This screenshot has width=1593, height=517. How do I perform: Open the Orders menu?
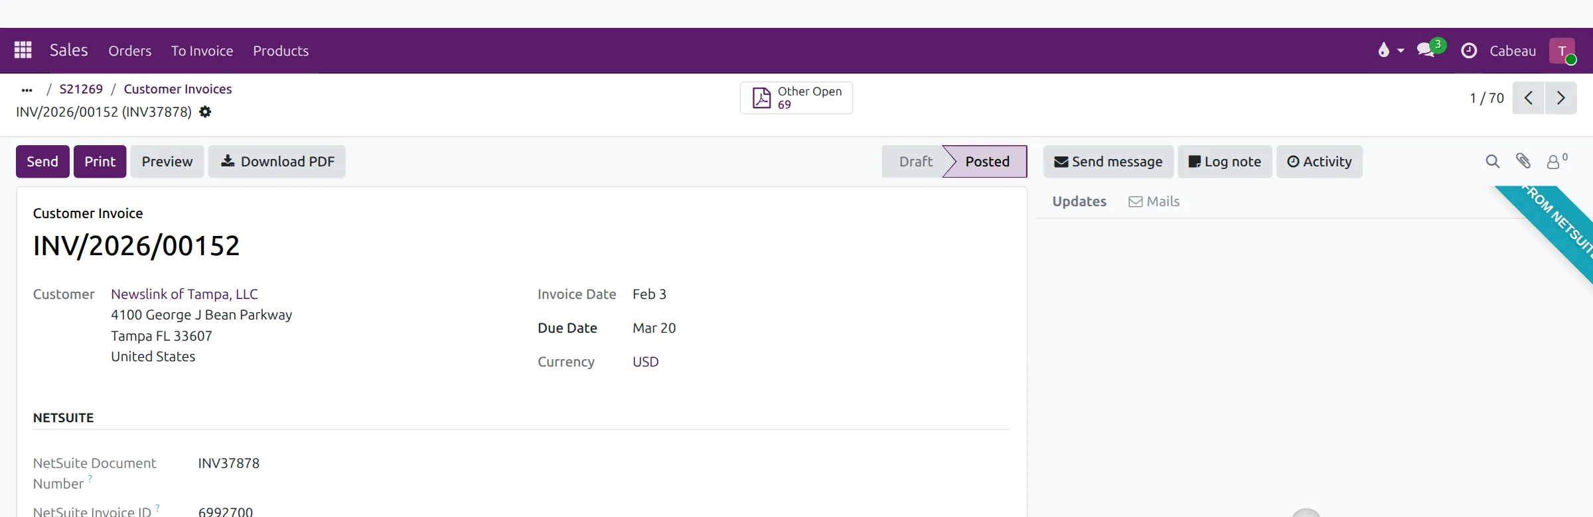[130, 50]
